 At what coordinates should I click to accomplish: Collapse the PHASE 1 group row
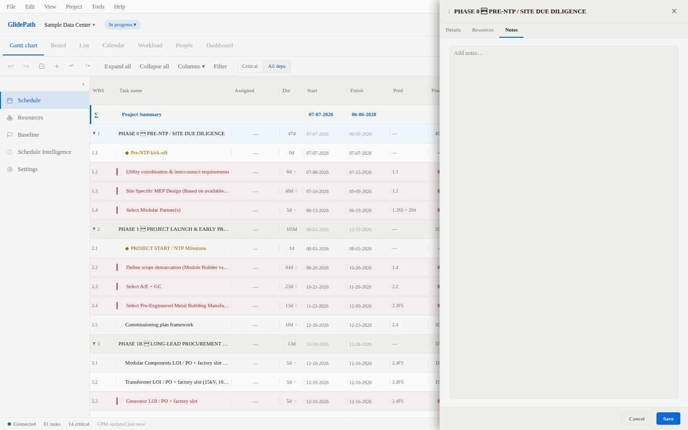tap(94, 229)
